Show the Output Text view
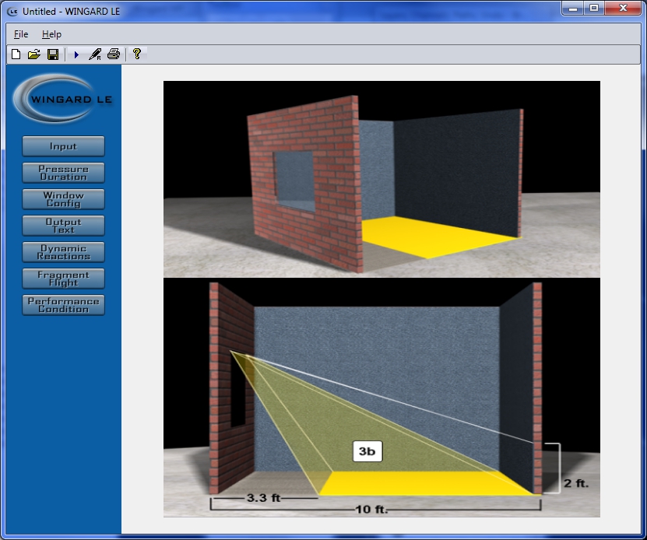647x540 pixels. tap(63, 226)
